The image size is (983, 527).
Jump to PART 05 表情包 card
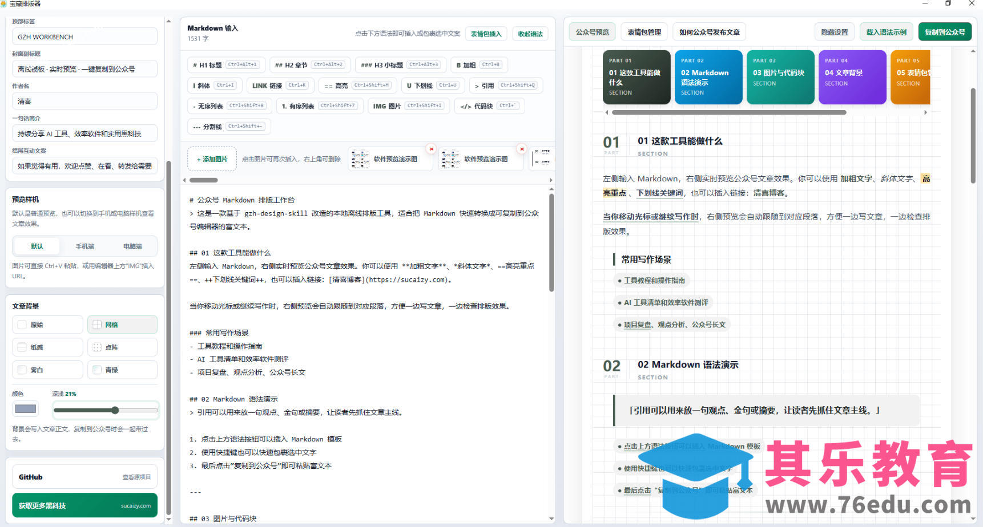[x=911, y=77]
